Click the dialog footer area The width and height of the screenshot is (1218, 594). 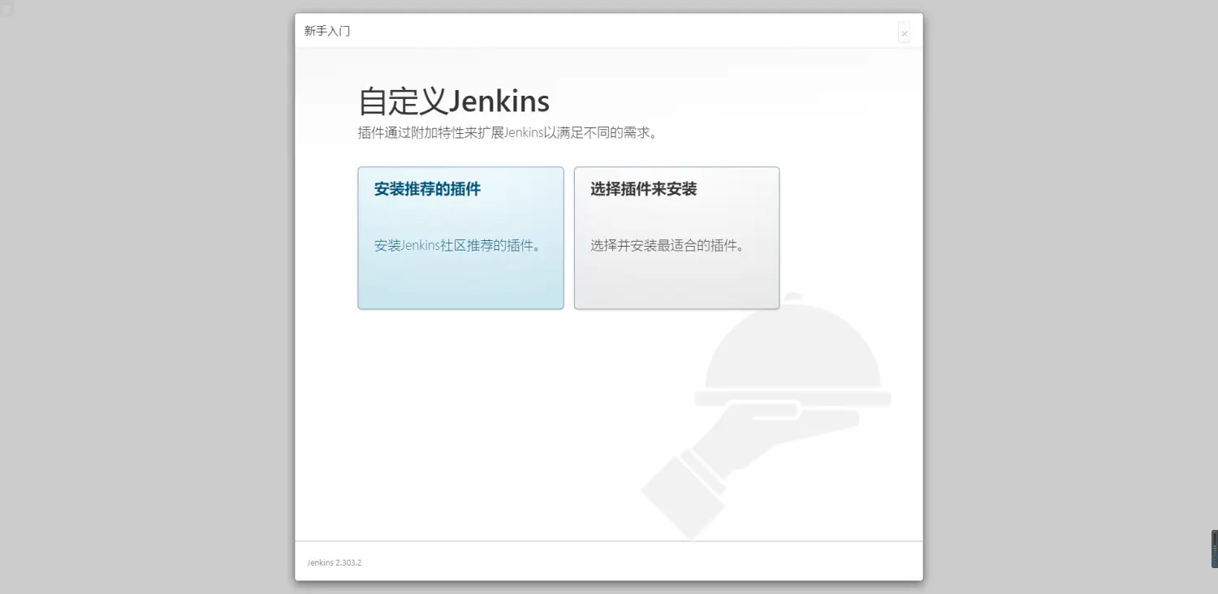607,562
